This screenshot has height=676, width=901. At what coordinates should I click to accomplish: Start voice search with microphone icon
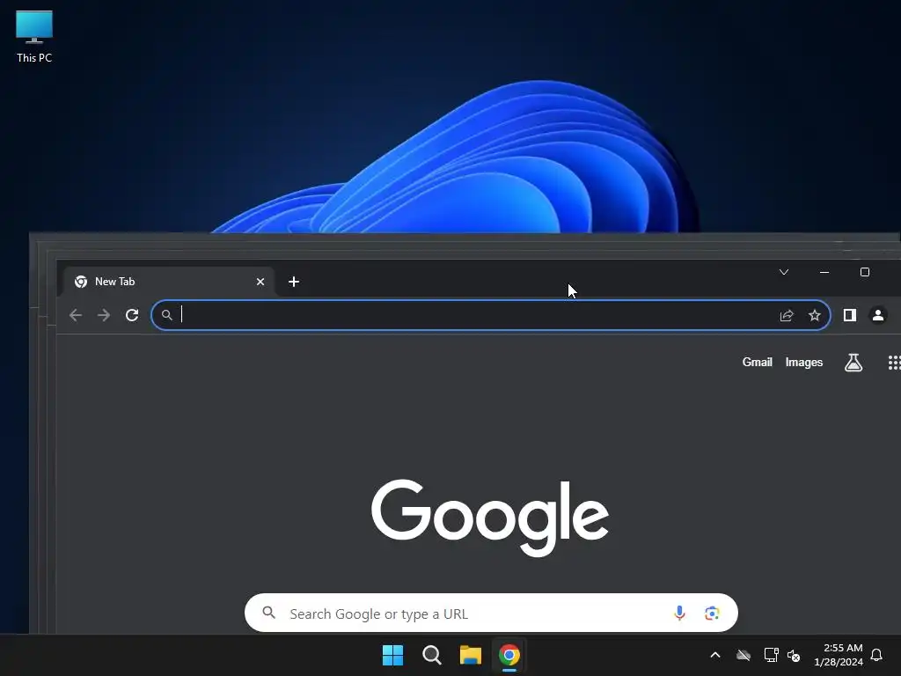pyautogui.click(x=679, y=614)
